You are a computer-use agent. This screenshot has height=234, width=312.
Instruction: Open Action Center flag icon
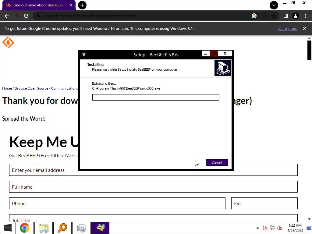265,228
